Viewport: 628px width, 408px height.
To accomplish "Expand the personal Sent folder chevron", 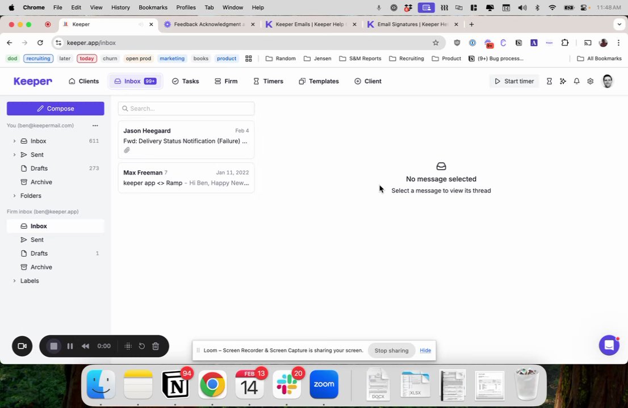I will 14,154.
